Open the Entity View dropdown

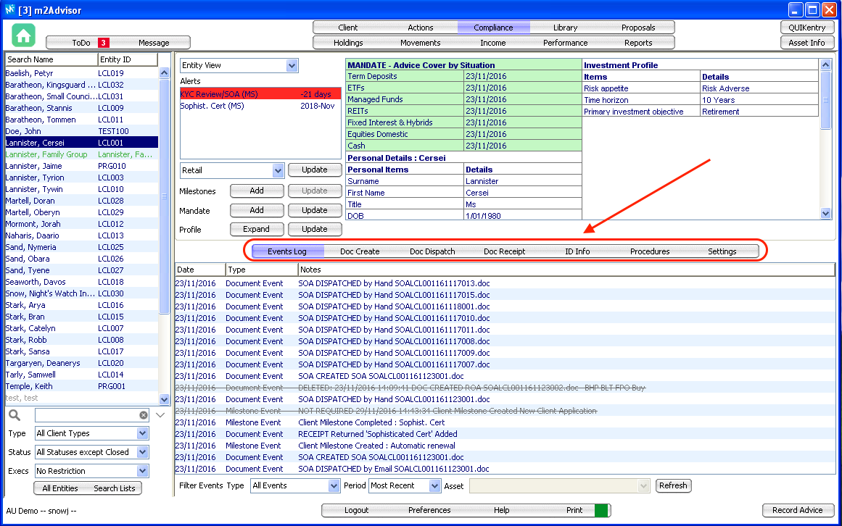[292, 66]
